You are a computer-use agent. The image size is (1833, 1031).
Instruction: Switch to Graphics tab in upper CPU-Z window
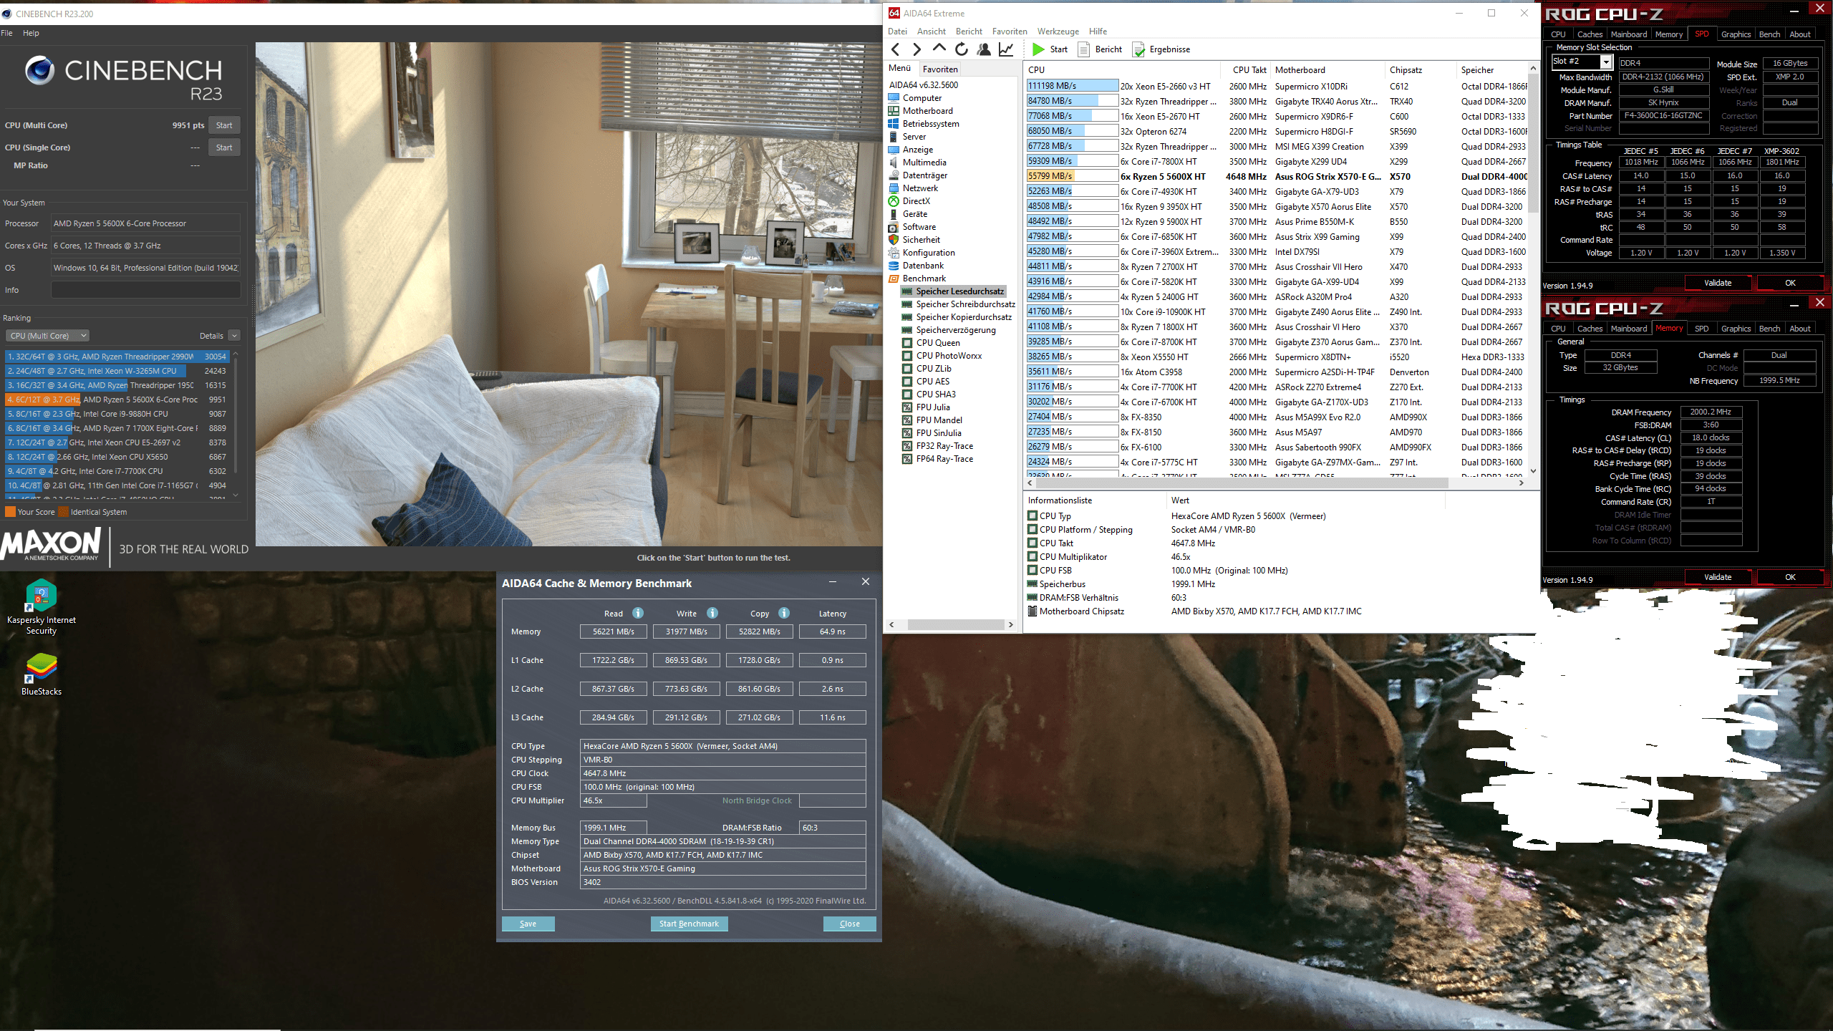pyautogui.click(x=1736, y=34)
